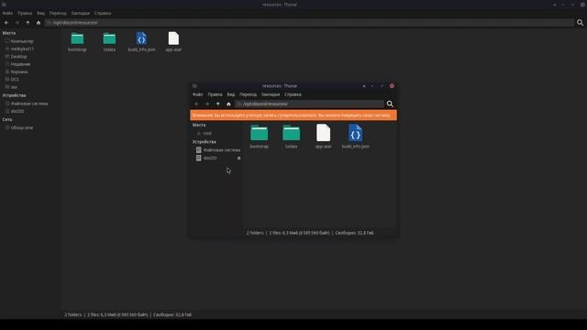Click home icon in root Thunar window
Screen dimensions: 587x330
click(x=228, y=104)
